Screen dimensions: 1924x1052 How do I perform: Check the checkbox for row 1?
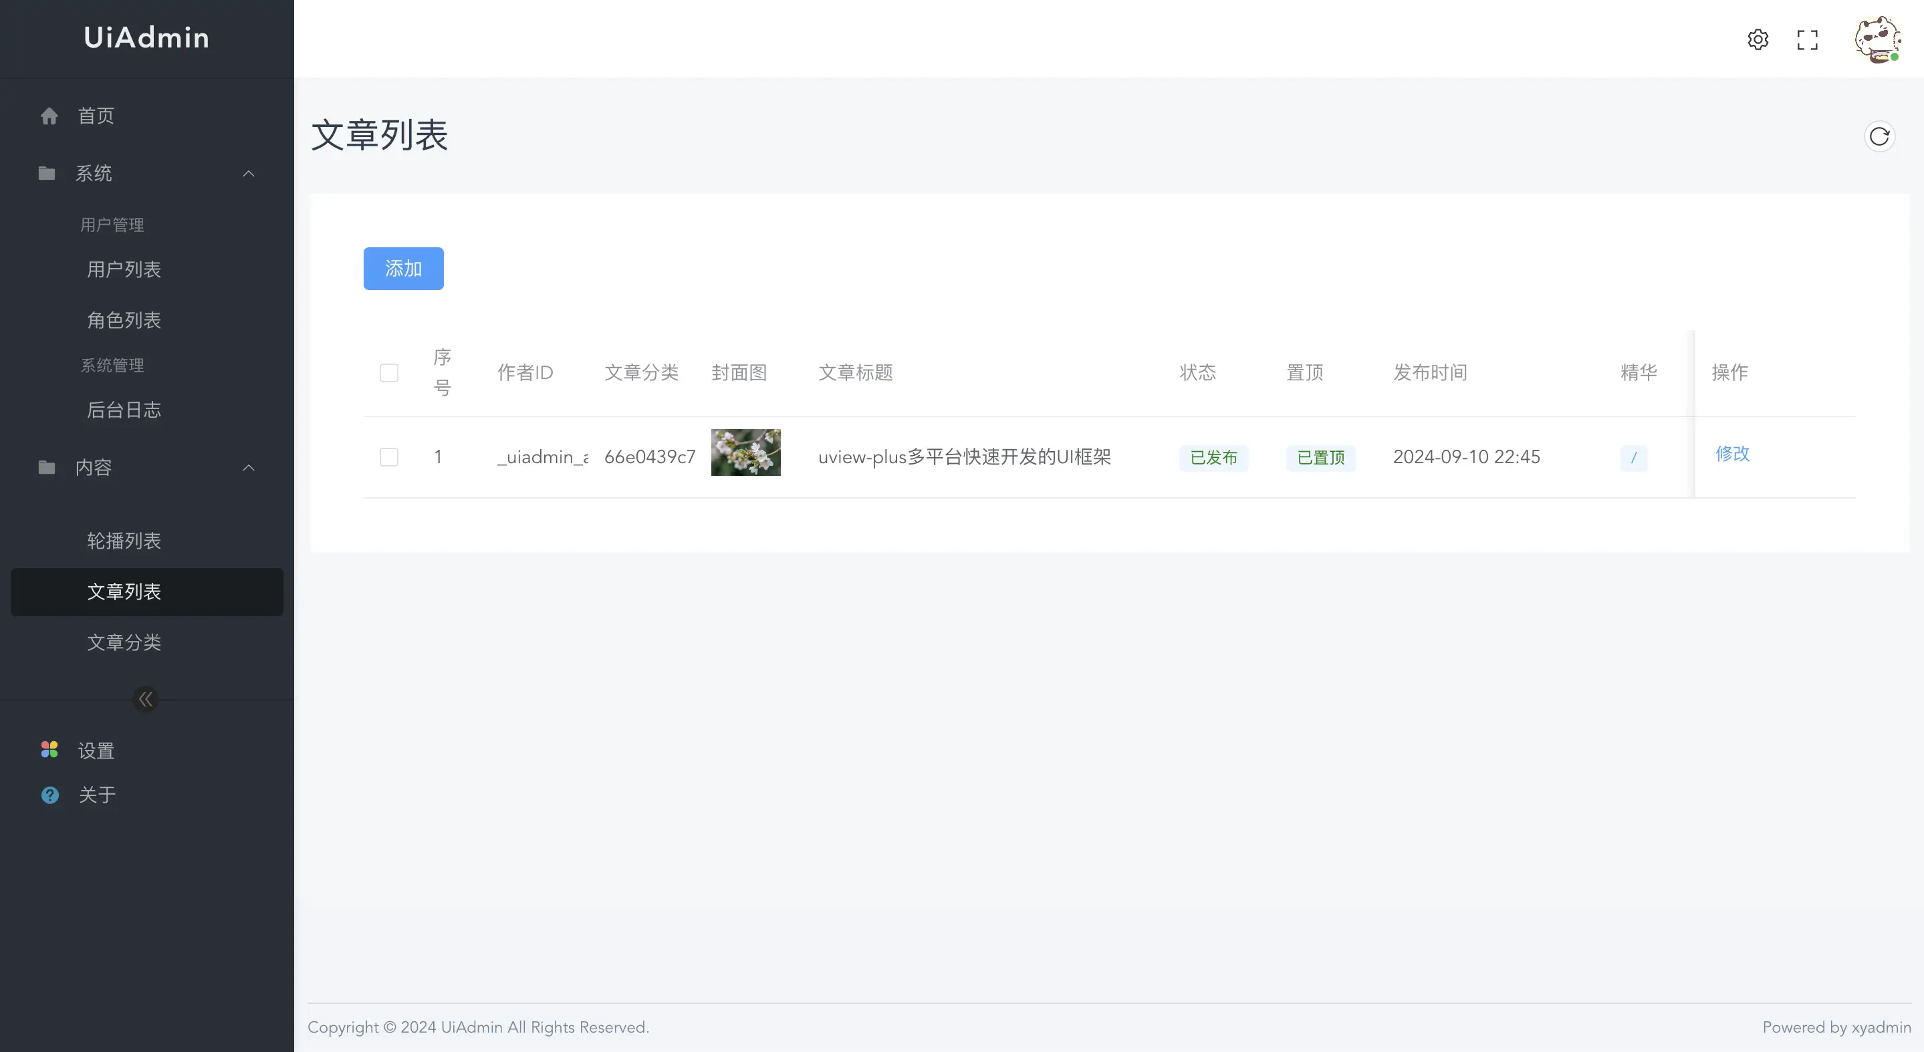tap(389, 457)
